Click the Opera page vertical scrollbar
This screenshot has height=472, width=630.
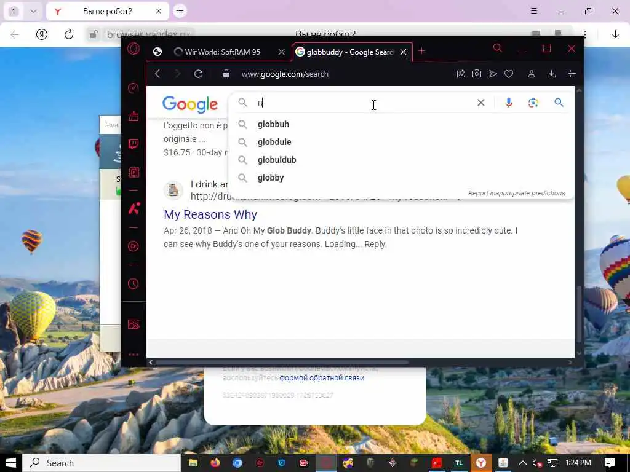[579, 314]
